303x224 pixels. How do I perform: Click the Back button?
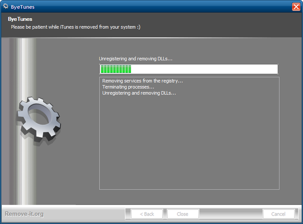[147, 214]
